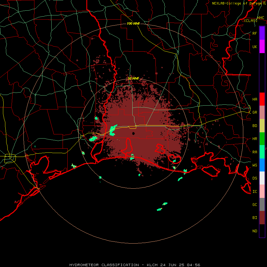Click the HA legend label text

point(255,99)
